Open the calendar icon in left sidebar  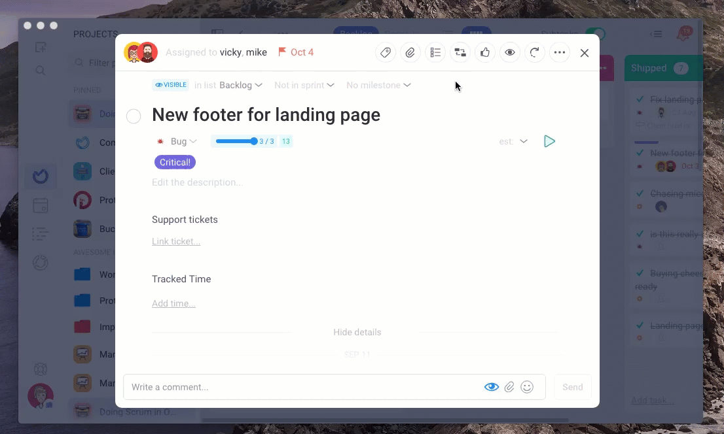click(x=41, y=205)
